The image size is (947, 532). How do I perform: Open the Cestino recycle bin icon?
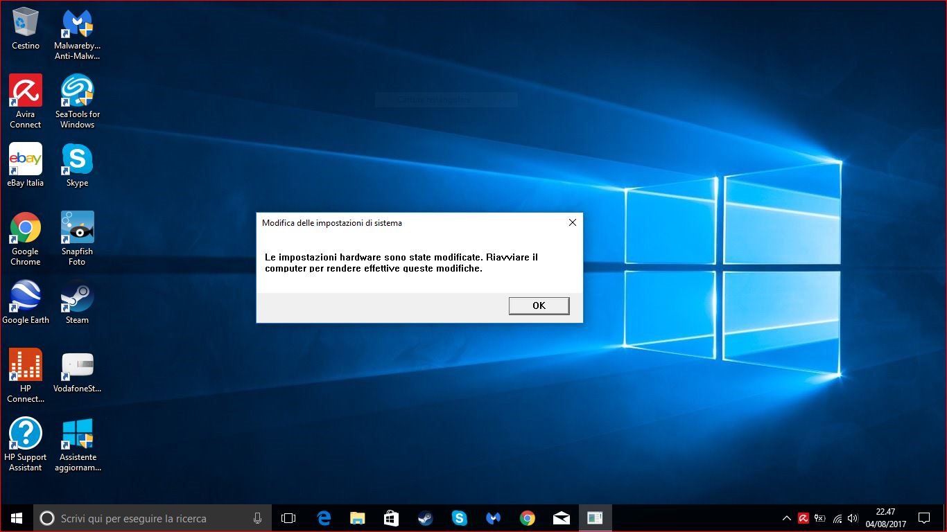point(26,28)
